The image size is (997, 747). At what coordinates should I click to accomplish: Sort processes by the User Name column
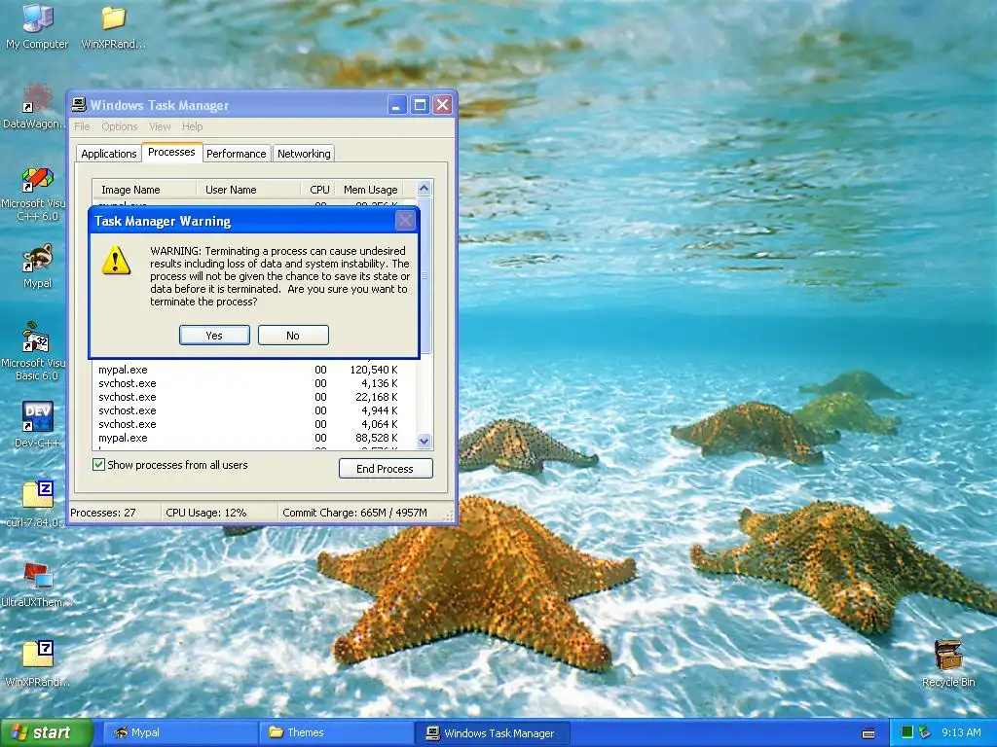(248, 190)
